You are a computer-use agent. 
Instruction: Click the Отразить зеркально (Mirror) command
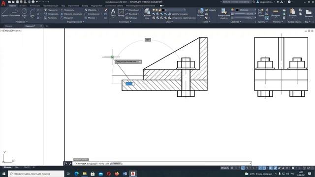[x=71, y=14]
